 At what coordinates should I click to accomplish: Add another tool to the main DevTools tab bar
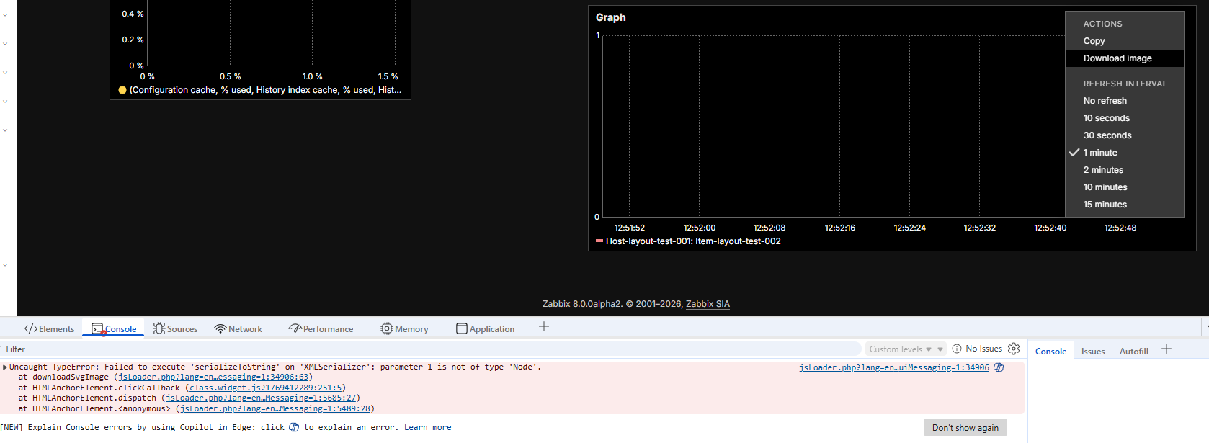click(544, 327)
